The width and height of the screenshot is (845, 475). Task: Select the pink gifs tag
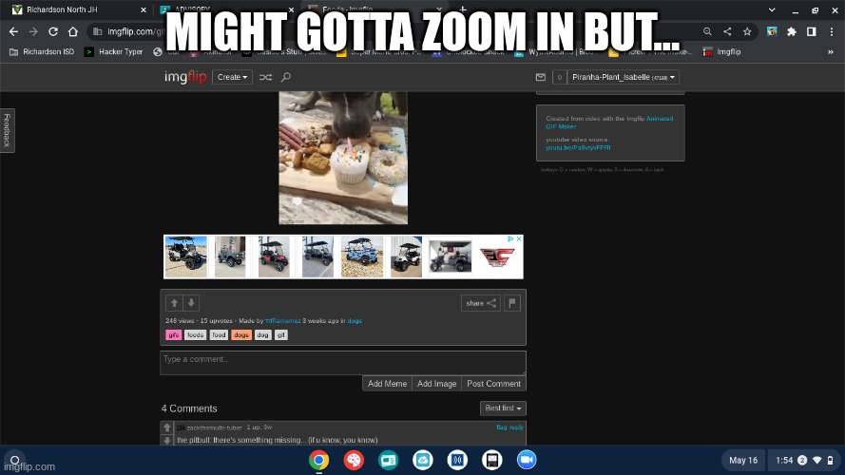[173, 334]
